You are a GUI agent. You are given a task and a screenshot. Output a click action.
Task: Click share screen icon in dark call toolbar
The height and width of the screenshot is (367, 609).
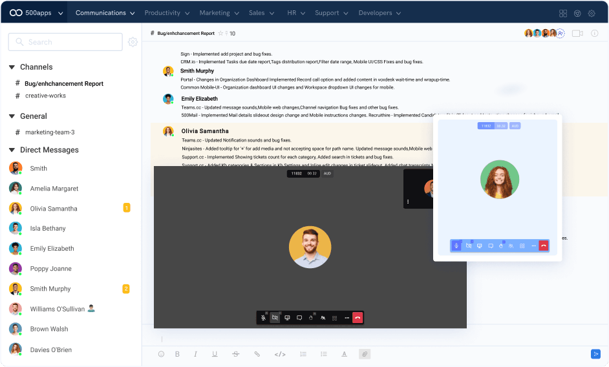click(x=287, y=318)
